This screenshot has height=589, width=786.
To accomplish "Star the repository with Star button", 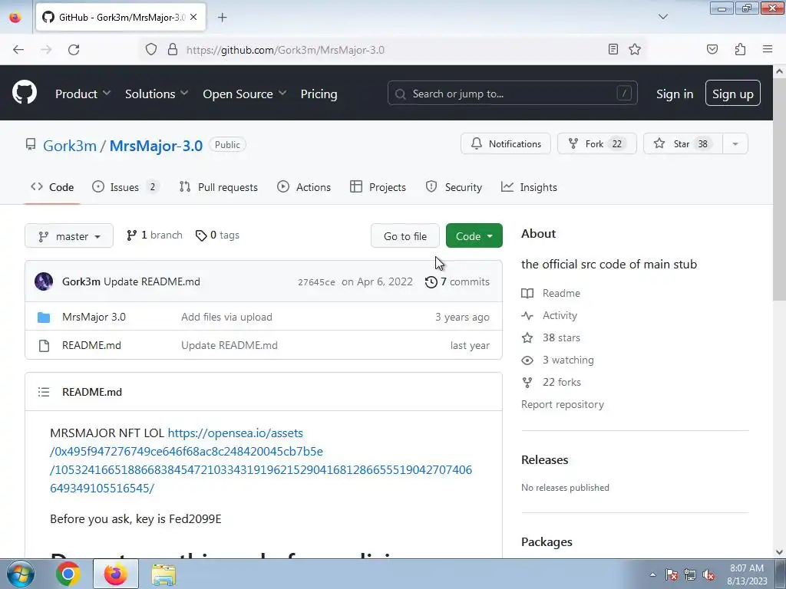I will 682,143.
